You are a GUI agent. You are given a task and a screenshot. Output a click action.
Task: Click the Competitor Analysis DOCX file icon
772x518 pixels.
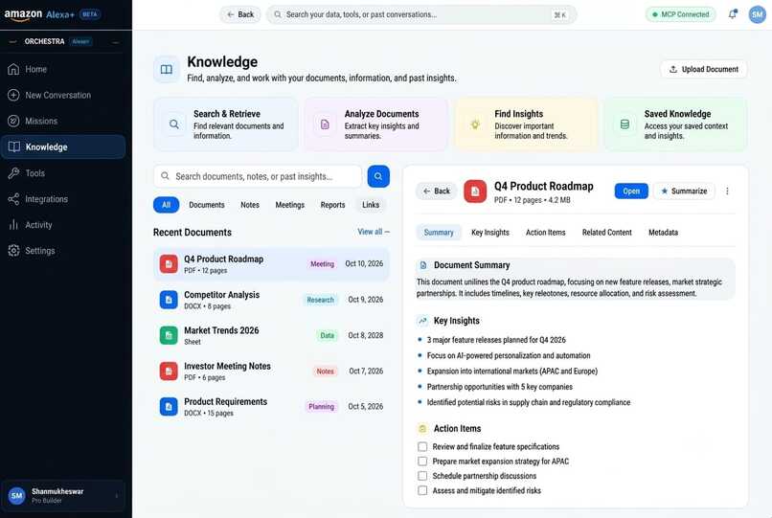(169, 300)
